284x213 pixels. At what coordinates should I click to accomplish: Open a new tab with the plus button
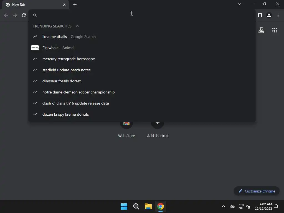pos(75,5)
